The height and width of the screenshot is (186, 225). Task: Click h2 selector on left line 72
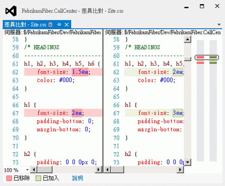coord(27,154)
